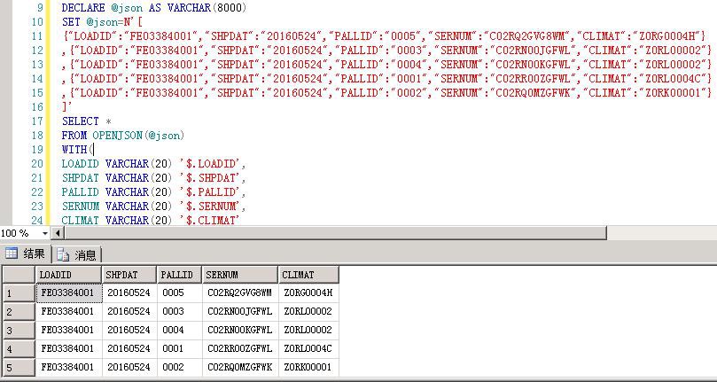The image size is (717, 382).
Task: Click the select-all corner of results grid
Action: [18, 275]
